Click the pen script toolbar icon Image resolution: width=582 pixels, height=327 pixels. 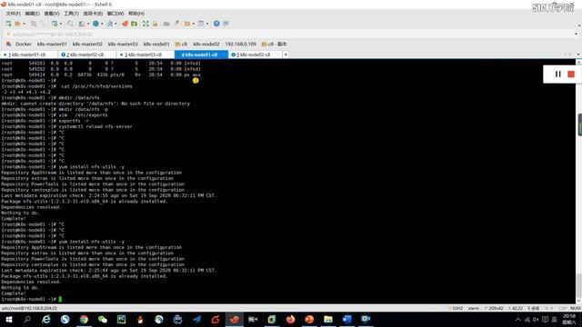pyautogui.click(x=176, y=24)
